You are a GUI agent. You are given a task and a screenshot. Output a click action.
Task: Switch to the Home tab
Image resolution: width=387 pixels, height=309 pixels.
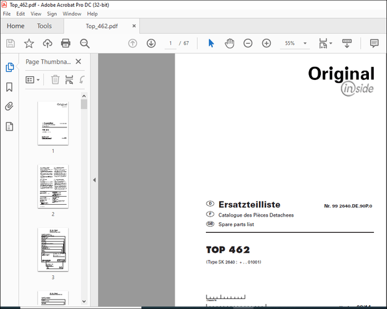tap(16, 26)
